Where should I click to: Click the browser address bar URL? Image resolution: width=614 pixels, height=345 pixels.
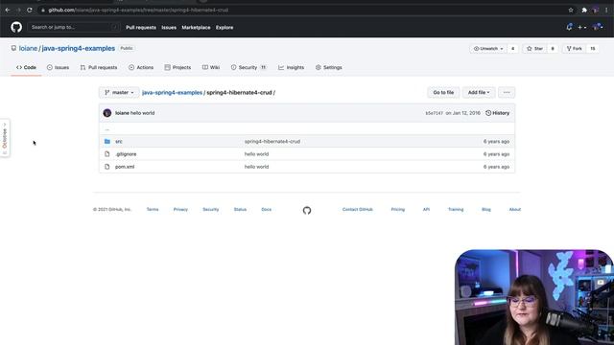point(138,11)
